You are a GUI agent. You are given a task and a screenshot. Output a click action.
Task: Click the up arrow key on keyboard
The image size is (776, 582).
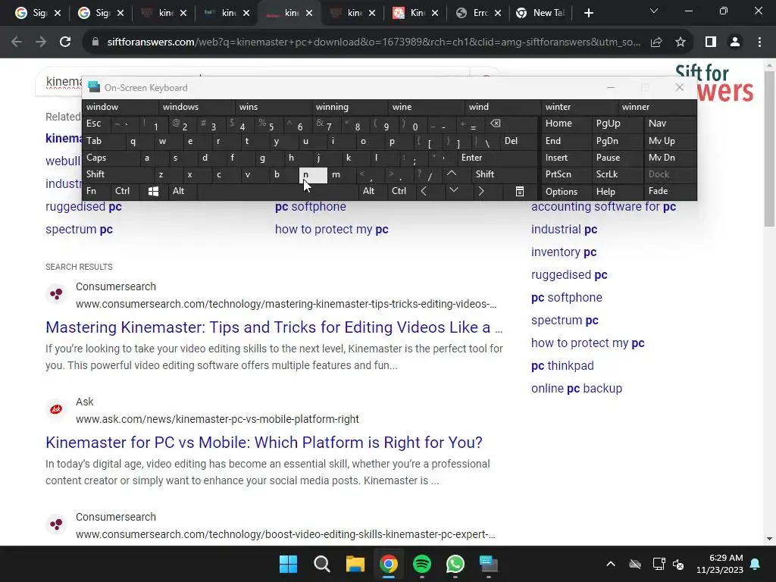pyautogui.click(x=452, y=174)
